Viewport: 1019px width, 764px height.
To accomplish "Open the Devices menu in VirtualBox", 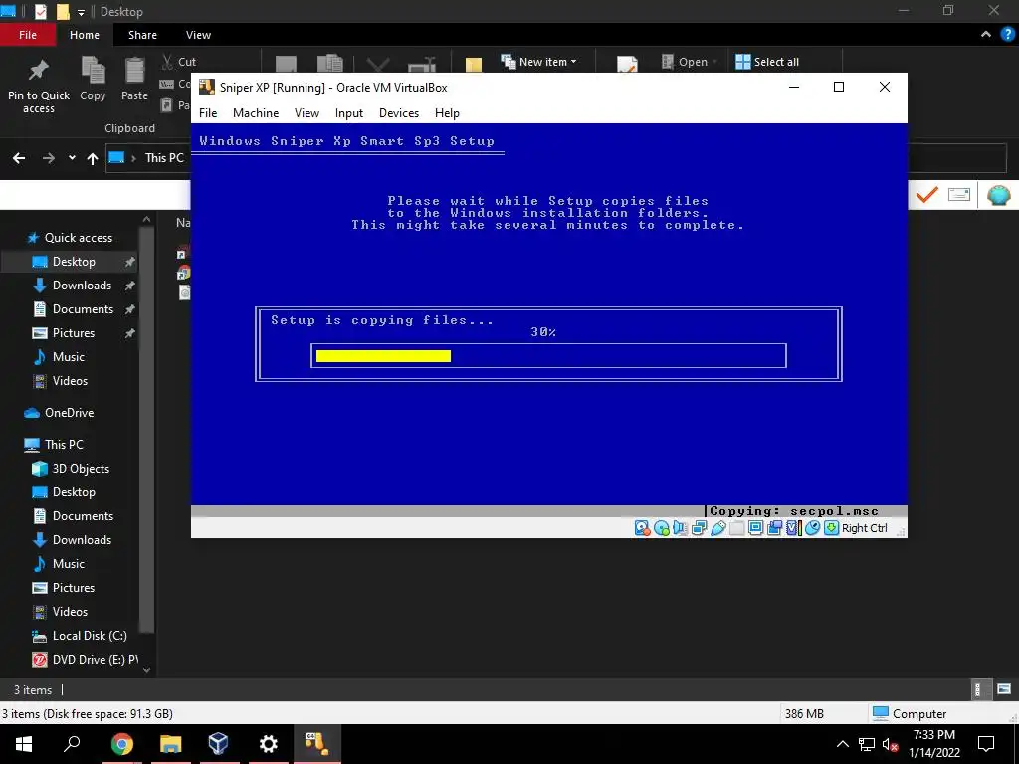I will (x=399, y=113).
